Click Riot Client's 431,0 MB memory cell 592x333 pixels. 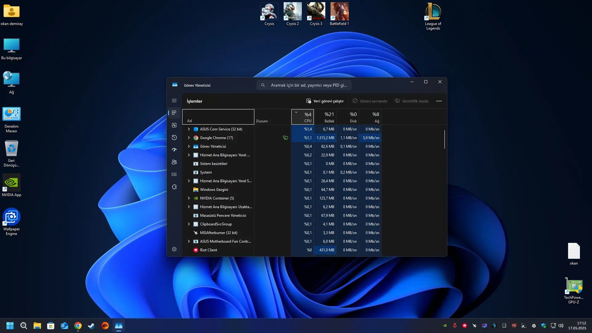click(325, 250)
